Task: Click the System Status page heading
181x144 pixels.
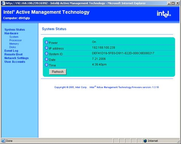Action: [x=54, y=29]
